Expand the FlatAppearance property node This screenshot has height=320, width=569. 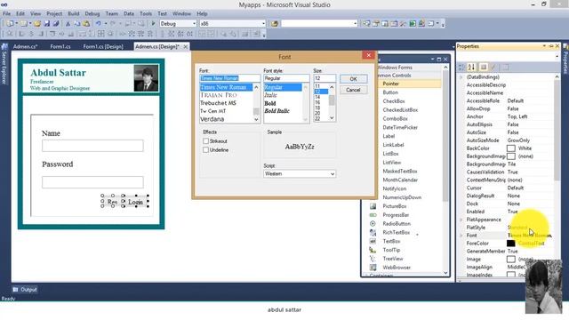tap(461, 220)
